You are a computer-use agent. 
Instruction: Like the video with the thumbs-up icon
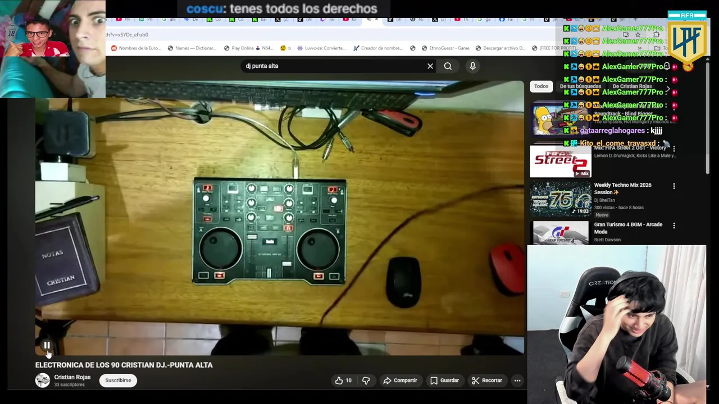click(339, 380)
